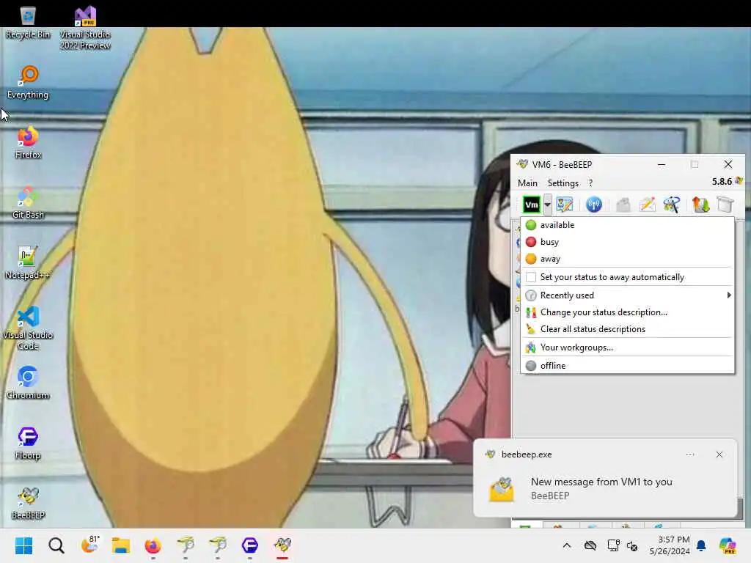Switch to Firefox in the taskbar
Viewport: 751px width, 563px height.
(x=153, y=545)
